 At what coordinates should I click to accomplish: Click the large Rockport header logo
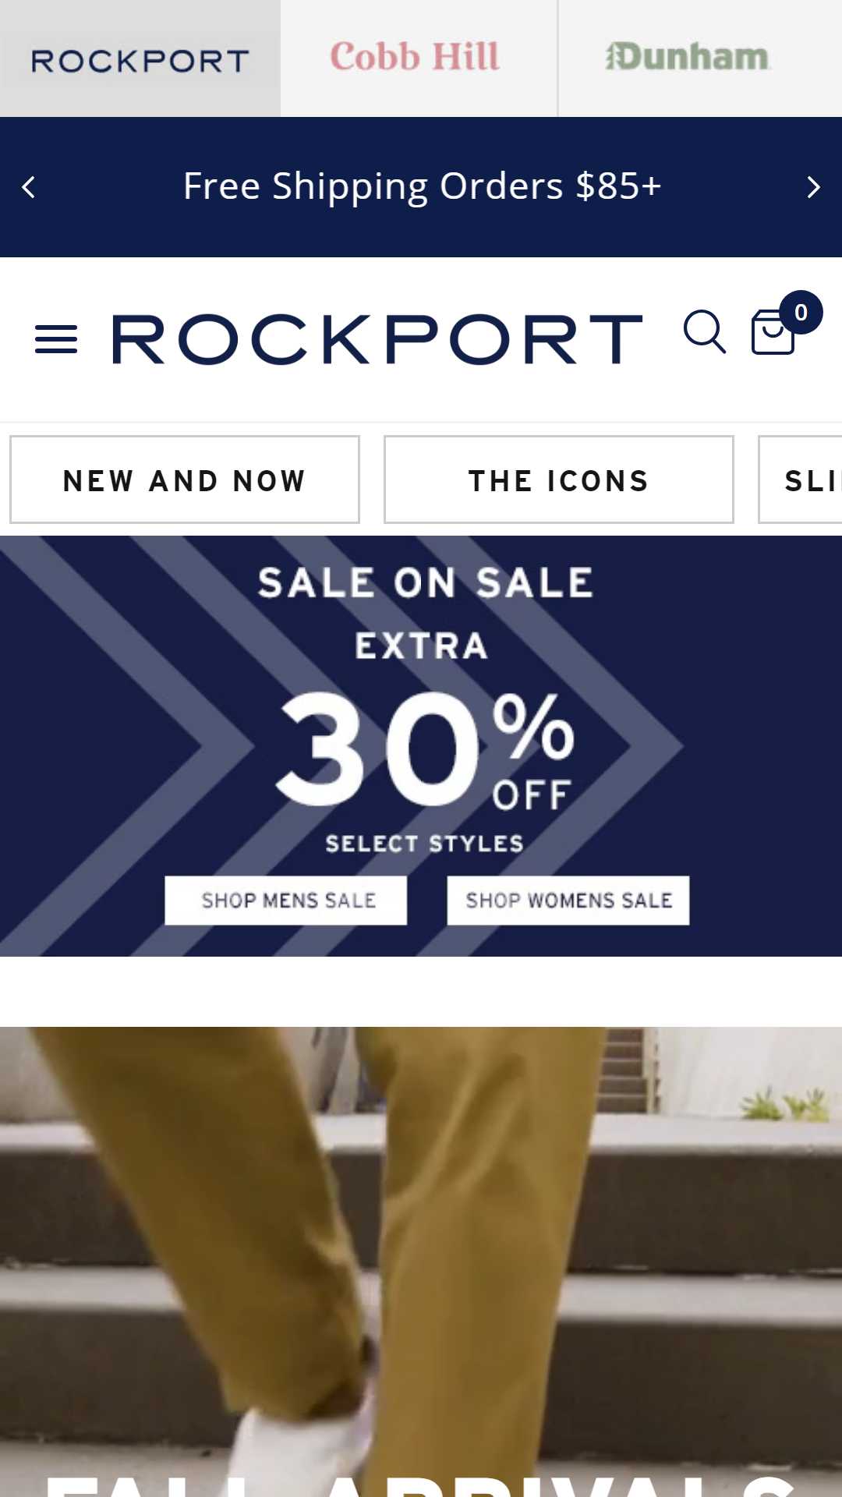point(377,339)
